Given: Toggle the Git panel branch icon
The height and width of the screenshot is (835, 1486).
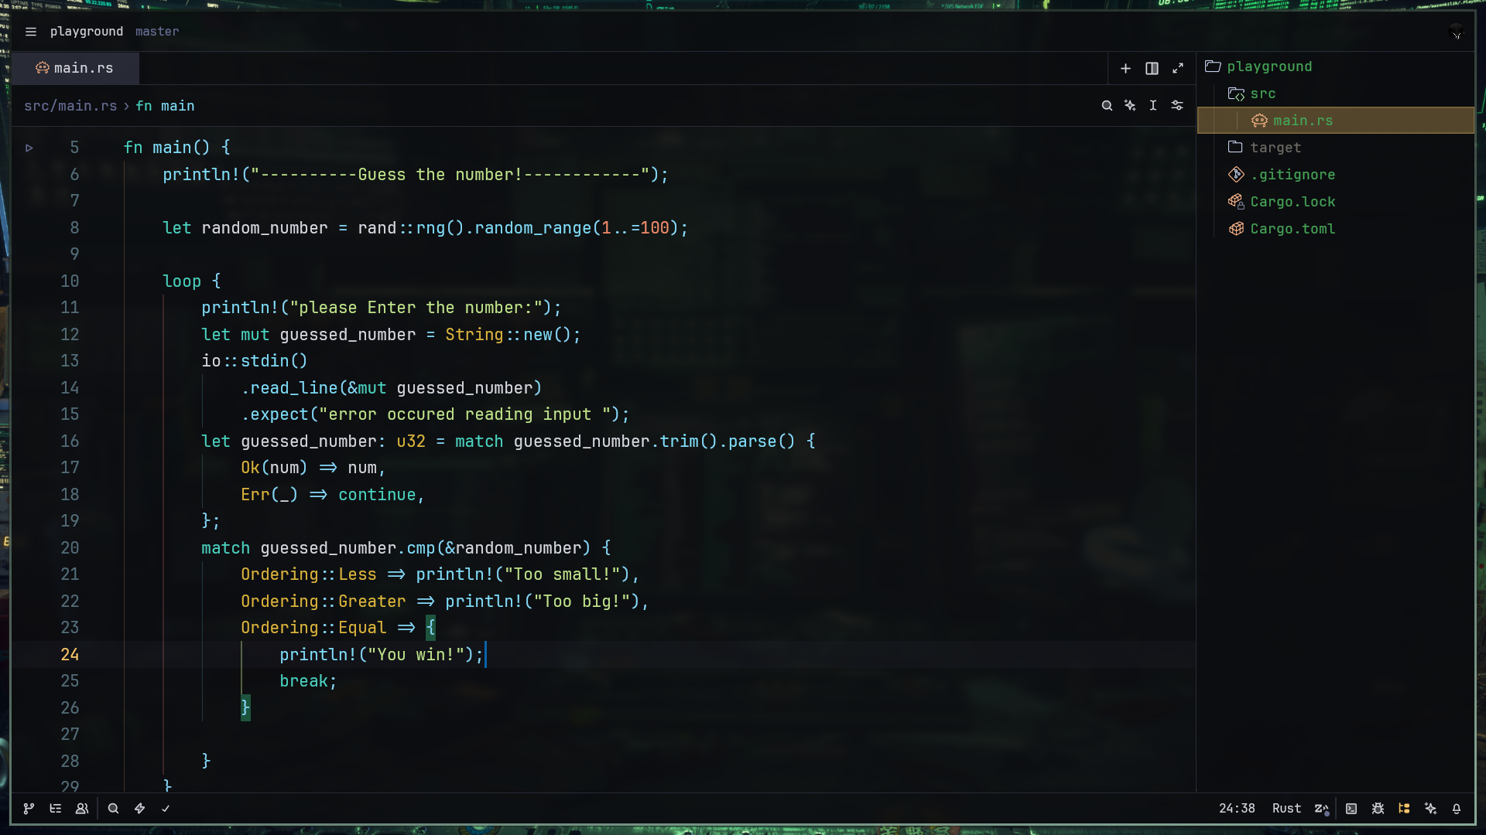Looking at the screenshot, I should 29,809.
